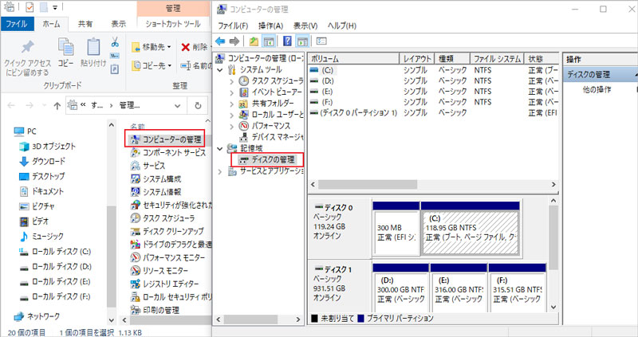Open the ヘルプ(H) menu
The image size is (638, 337).
coord(342,25)
